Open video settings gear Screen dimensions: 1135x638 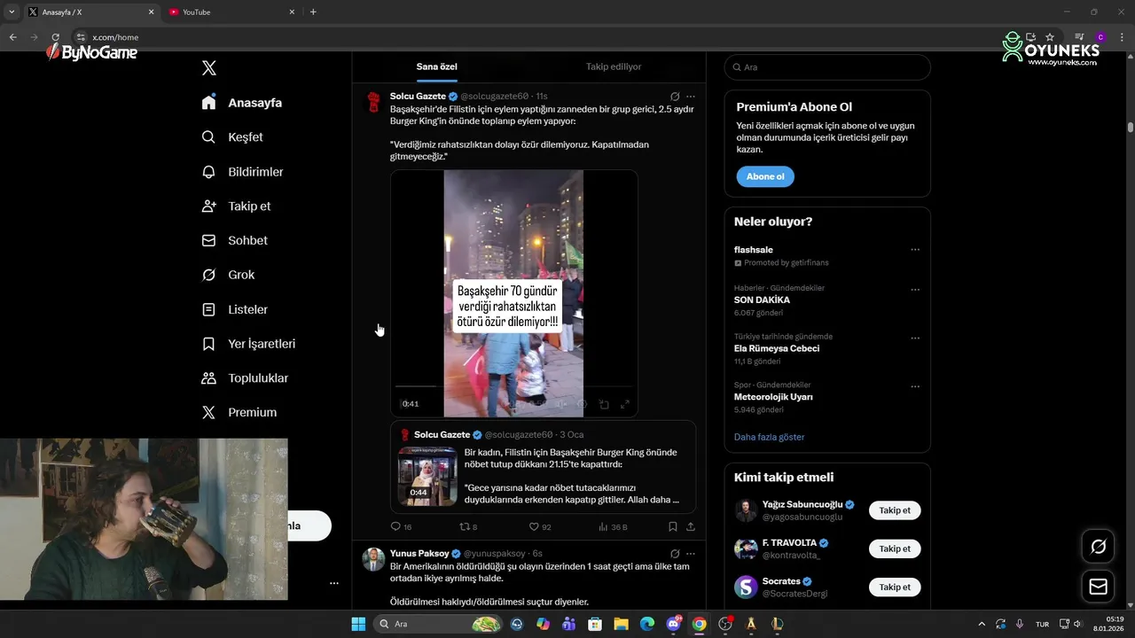(582, 404)
